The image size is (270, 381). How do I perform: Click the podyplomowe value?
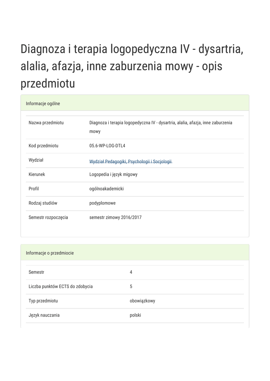click(102, 203)
